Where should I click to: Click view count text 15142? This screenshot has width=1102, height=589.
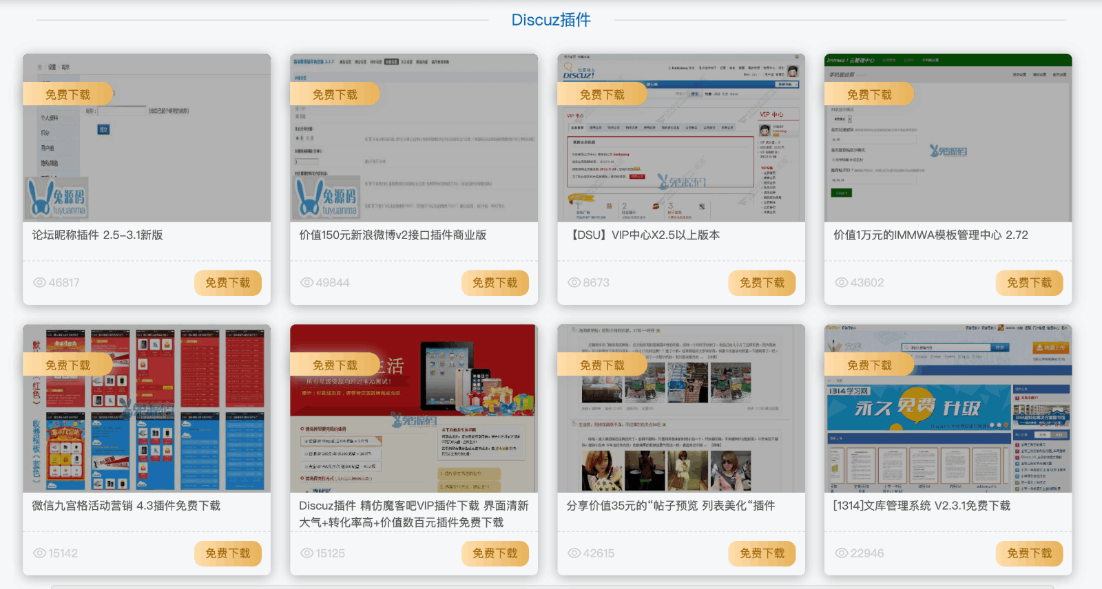click(x=63, y=553)
